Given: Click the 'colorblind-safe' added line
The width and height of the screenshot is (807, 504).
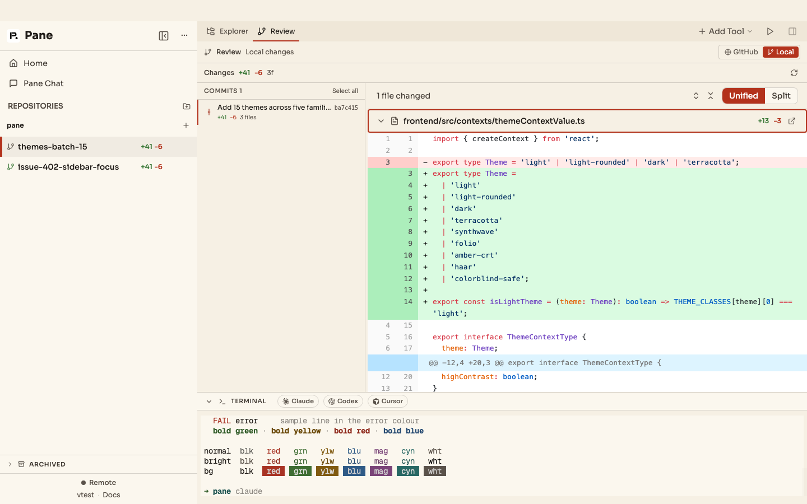Looking at the screenshot, I should point(587,279).
